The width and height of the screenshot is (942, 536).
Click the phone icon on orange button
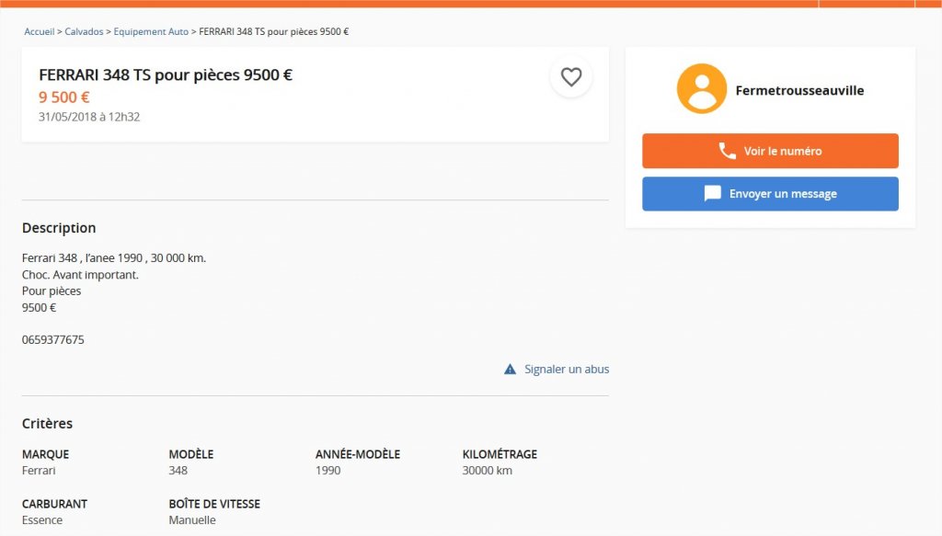(x=727, y=151)
